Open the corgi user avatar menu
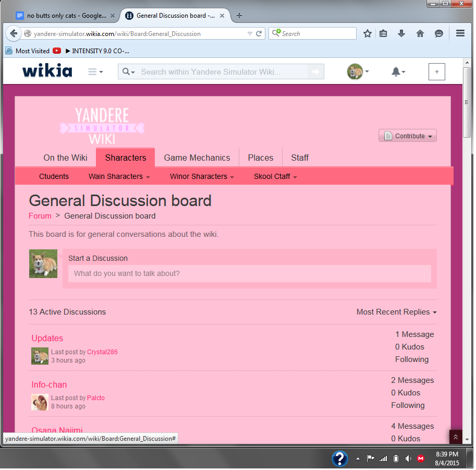The height and width of the screenshot is (470, 476). (358, 71)
